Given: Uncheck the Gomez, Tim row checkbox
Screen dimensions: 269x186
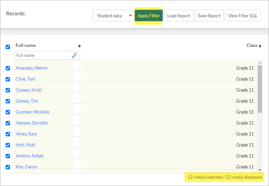Looking at the screenshot, I should [8, 101].
